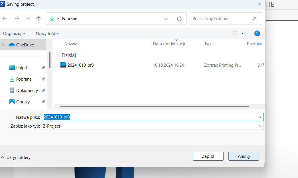Open Pulpit in the navigation pane
Screen dimensions: 298x178
click(x=22, y=67)
